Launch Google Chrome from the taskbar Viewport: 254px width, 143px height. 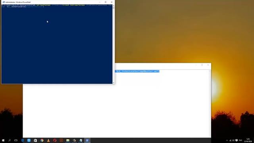pyautogui.click(x=42, y=140)
